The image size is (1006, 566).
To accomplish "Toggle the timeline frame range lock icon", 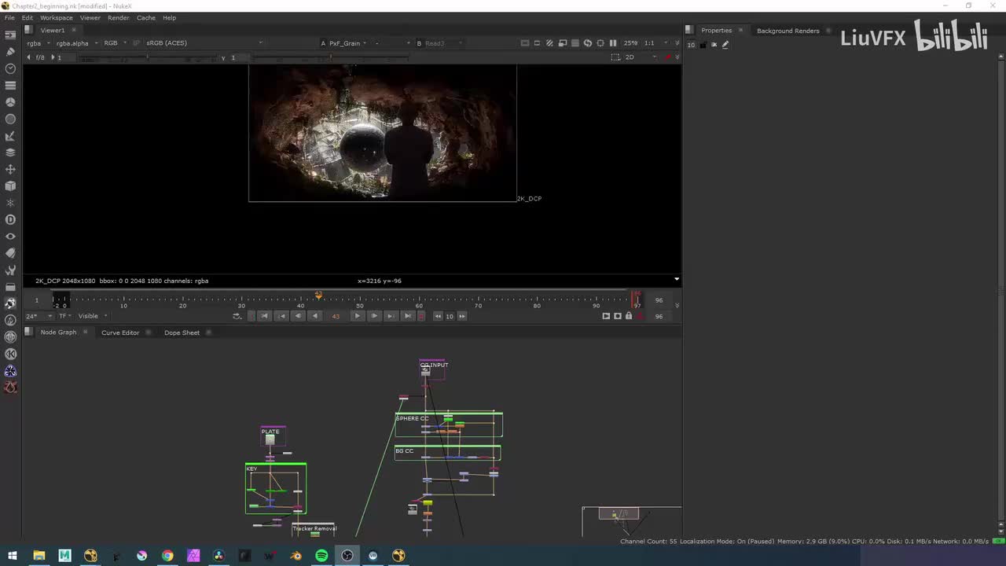I will [x=628, y=316].
